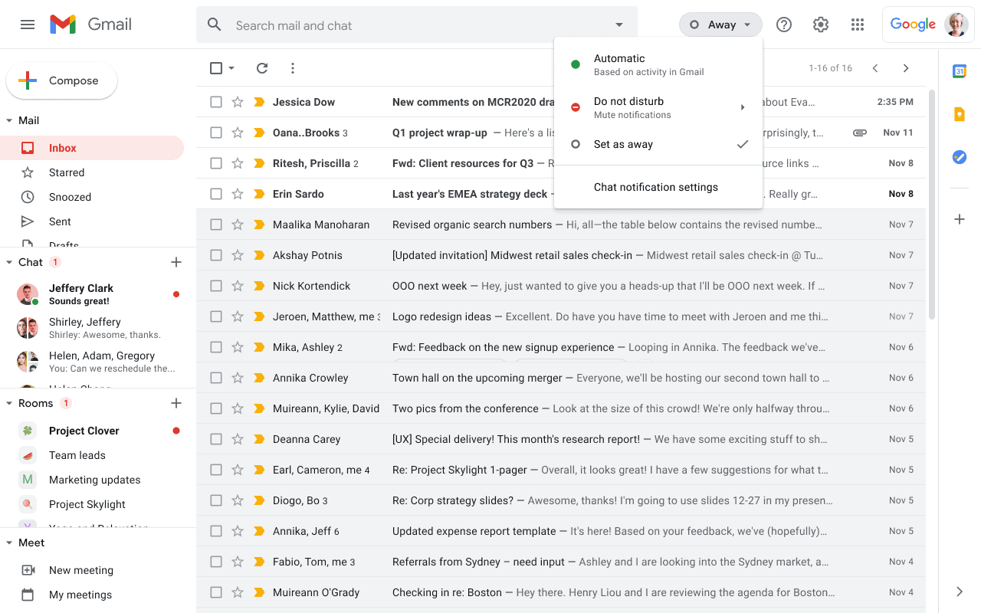
Task: Open the Google Tasks side panel icon
Action: point(959,156)
